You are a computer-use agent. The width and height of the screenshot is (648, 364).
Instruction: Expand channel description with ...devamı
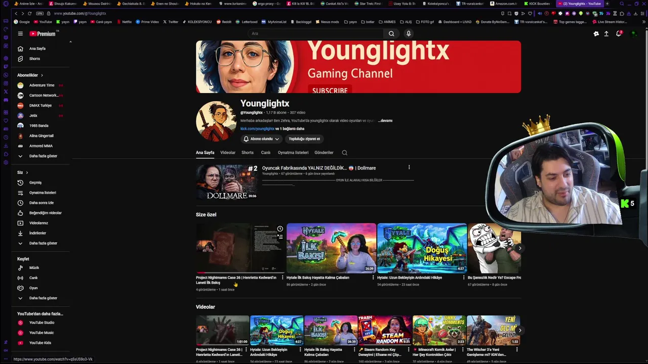(385, 121)
